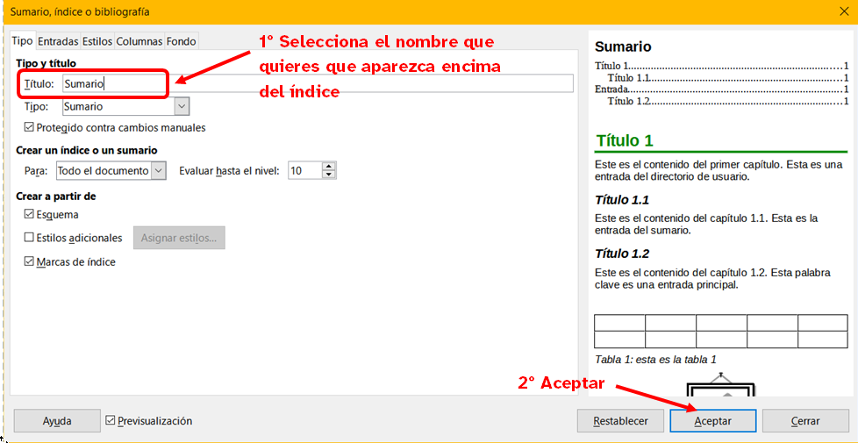Toggle the Previsualización checkbox

110,421
